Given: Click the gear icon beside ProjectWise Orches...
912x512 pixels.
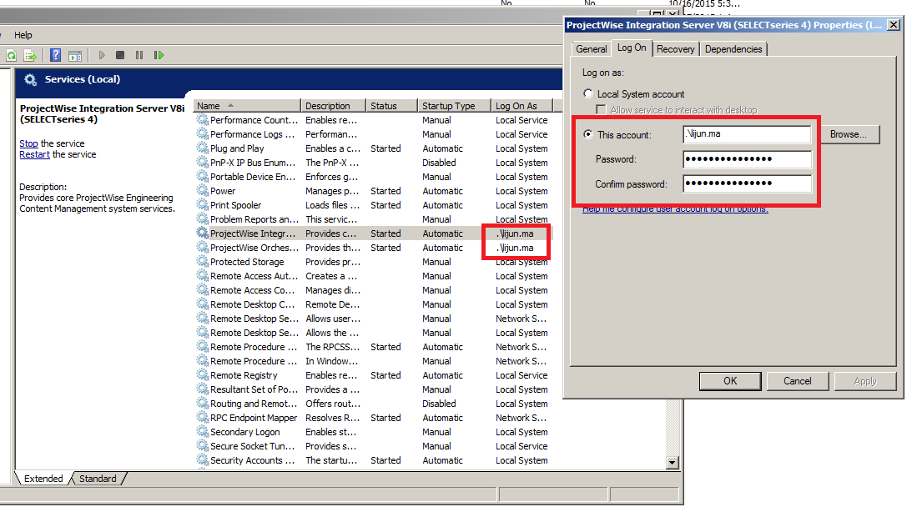Looking at the screenshot, I should point(203,247).
